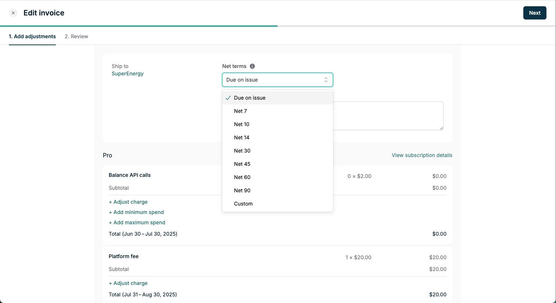
Task: Pick Net 45 from the dropdown
Action: pyautogui.click(x=278, y=164)
